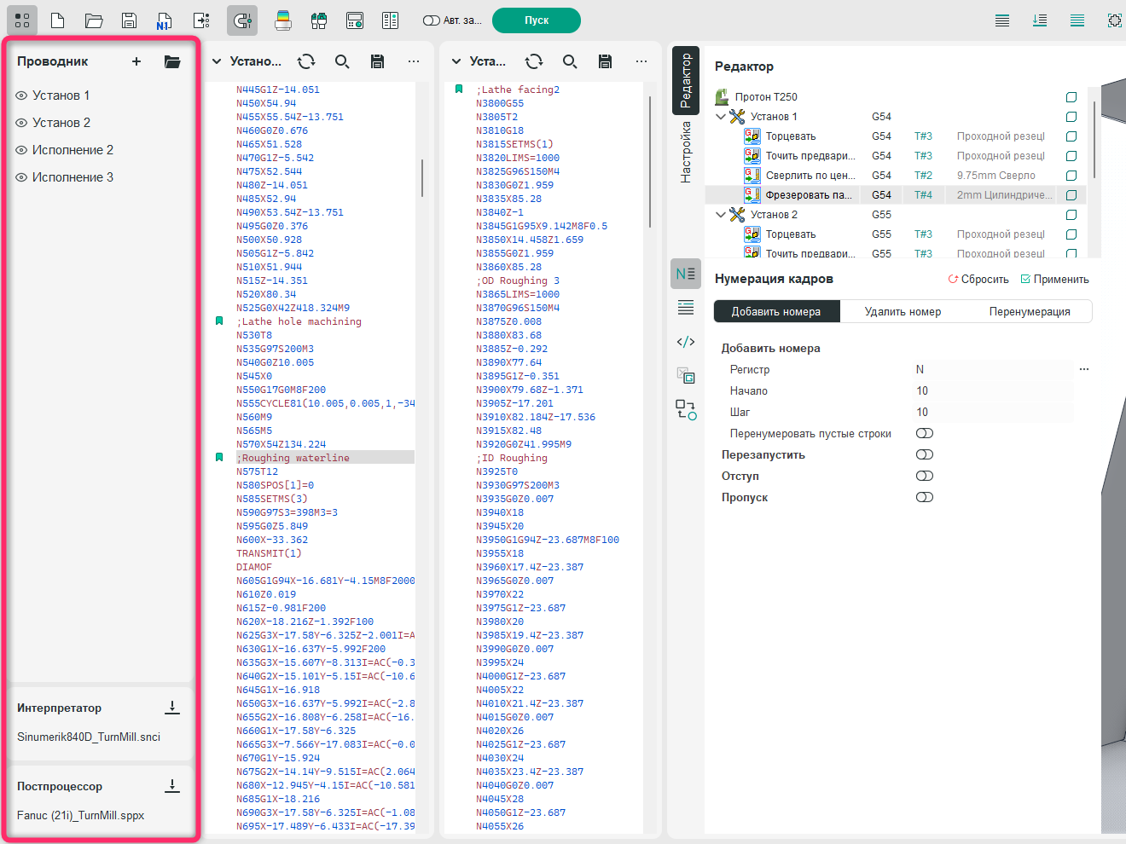Add new item with Проводник plus icon

136,61
